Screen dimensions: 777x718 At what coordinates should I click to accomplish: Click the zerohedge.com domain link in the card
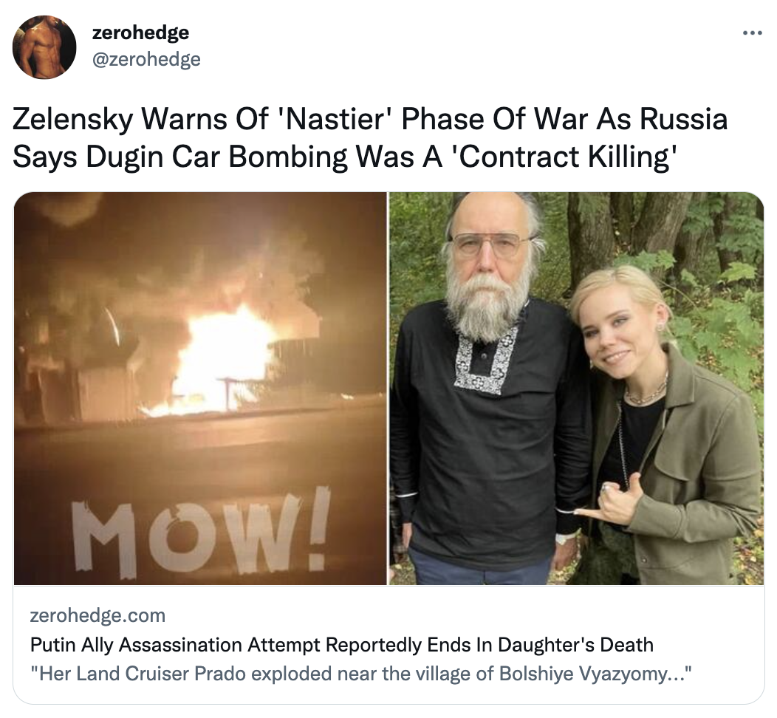pos(97,615)
